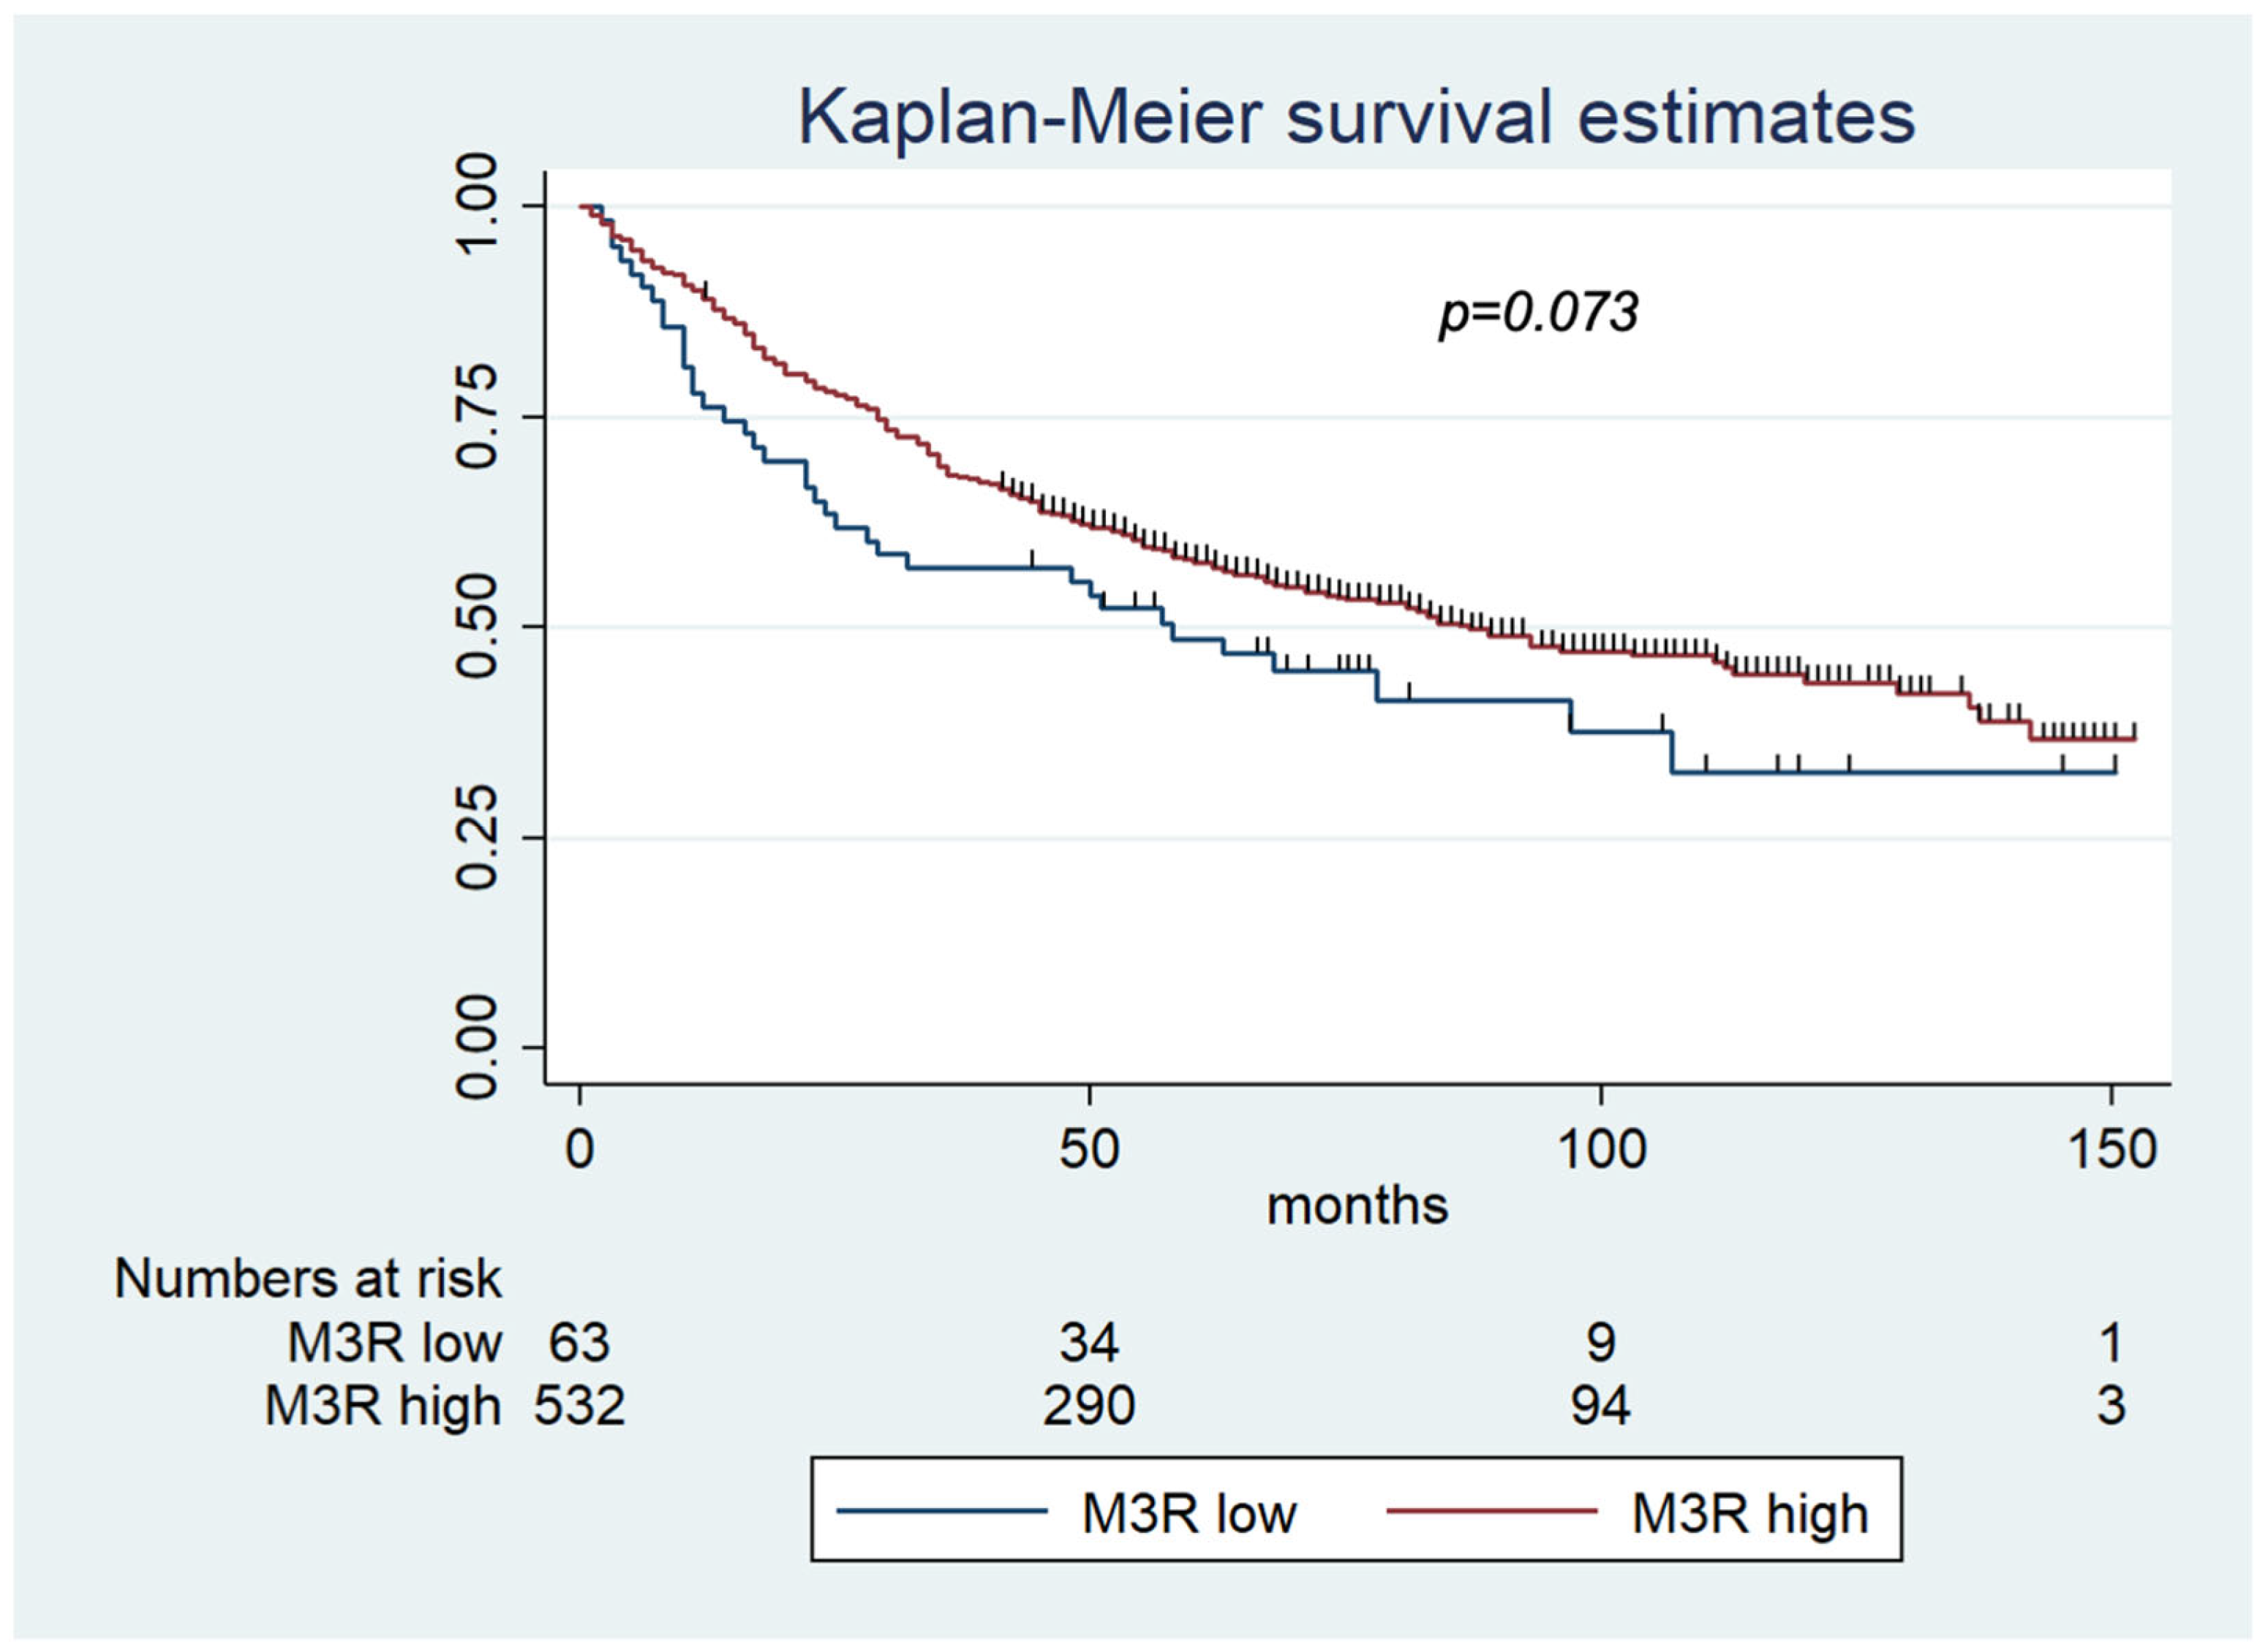Click the M3R high at-risk count 290
The width and height of the screenshot is (2268, 1652).
1088,1405
